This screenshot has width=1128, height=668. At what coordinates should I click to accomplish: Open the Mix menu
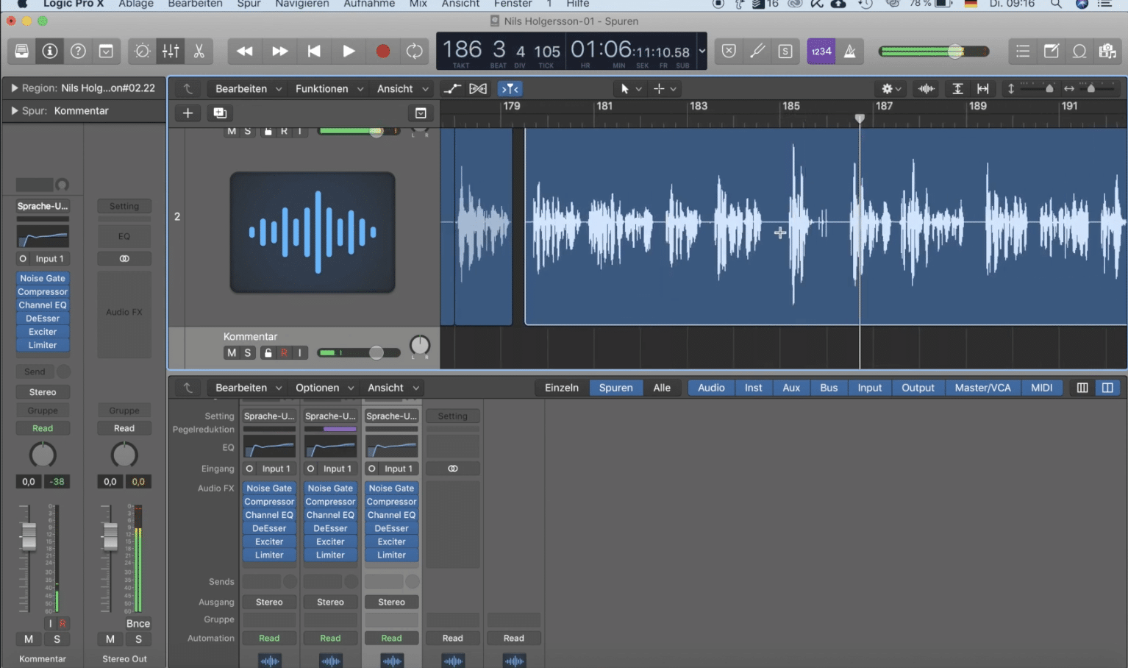[418, 4]
